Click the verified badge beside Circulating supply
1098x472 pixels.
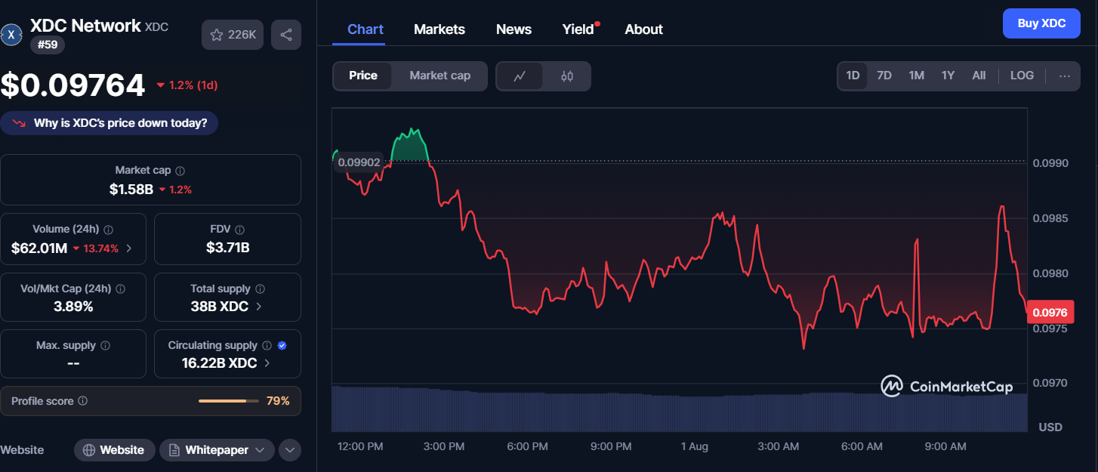282,345
